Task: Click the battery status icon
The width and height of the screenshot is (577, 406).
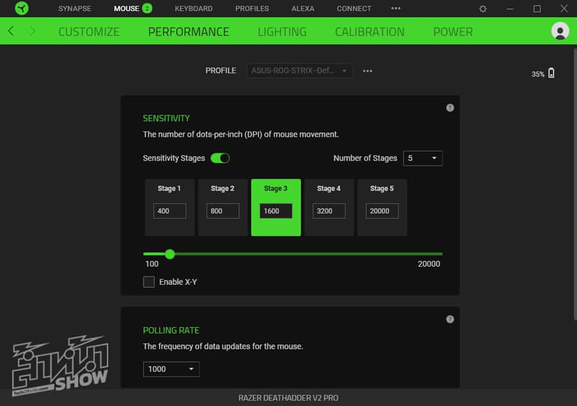Action: 551,73
